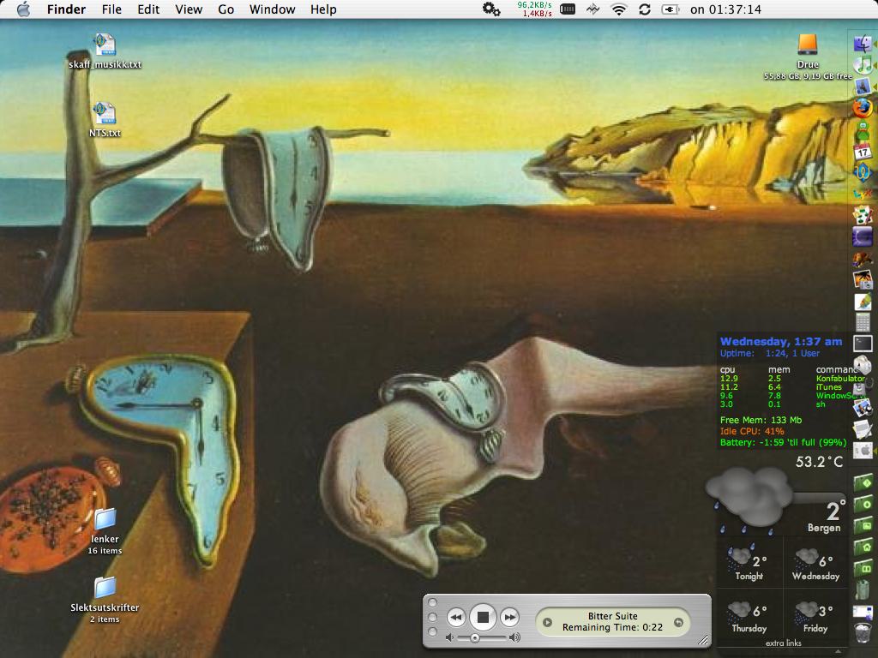The height and width of the screenshot is (658, 878).
Task: Open the Window menu
Action: pyautogui.click(x=272, y=9)
